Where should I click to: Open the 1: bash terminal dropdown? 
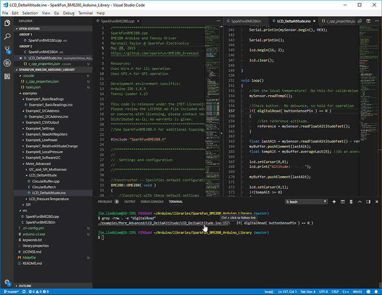coord(306,201)
